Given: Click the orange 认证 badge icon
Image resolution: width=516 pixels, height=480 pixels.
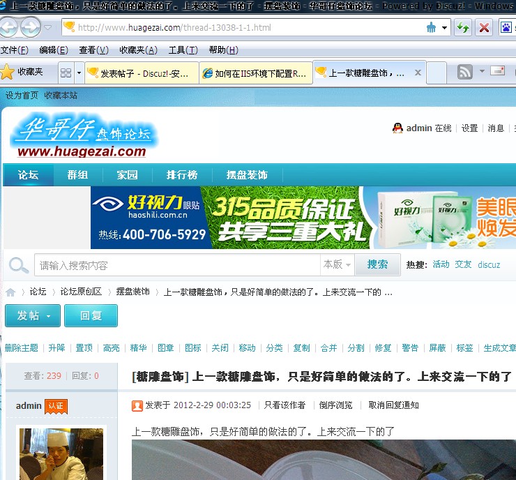Looking at the screenshot, I should click(56, 406).
